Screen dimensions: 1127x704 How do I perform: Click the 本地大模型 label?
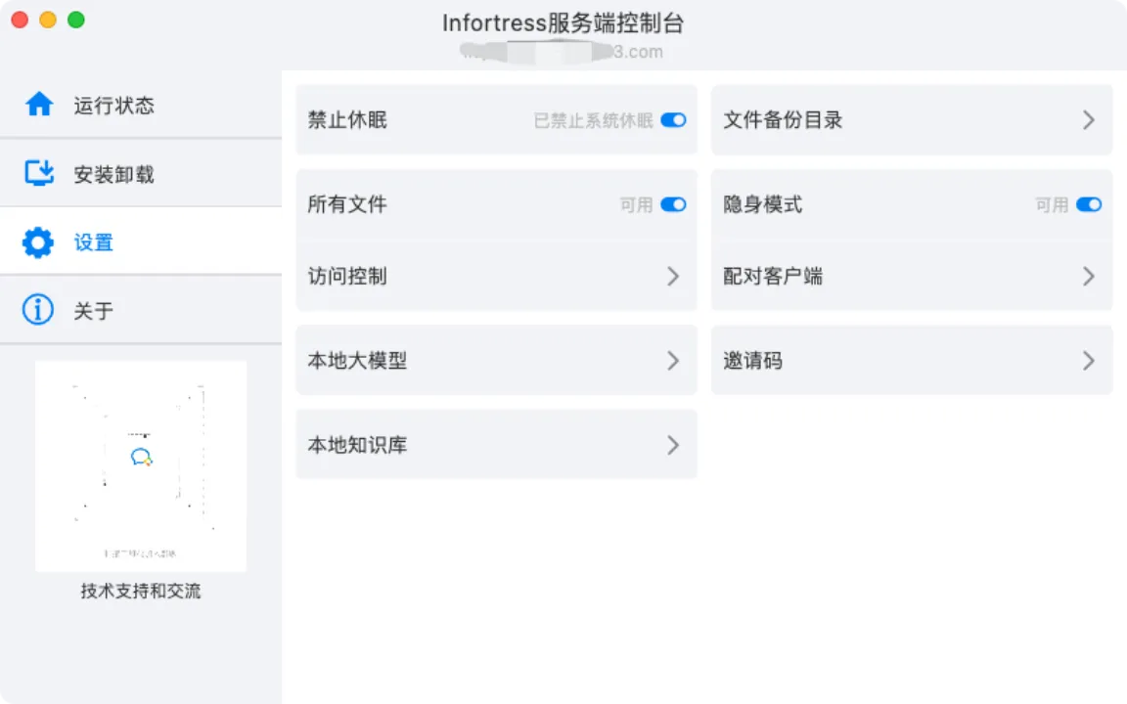point(357,361)
